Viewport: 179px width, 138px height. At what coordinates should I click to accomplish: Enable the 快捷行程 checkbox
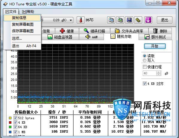[x=145, y=67]
